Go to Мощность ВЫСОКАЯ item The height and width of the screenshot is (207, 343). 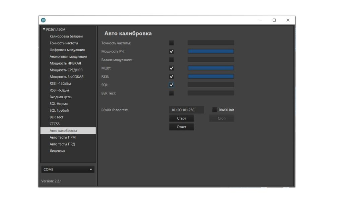click(x=66, y=77)
